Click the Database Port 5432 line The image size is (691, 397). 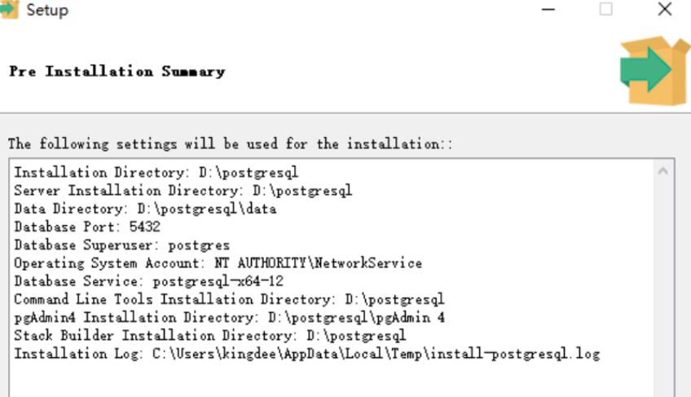coord(87,227)
